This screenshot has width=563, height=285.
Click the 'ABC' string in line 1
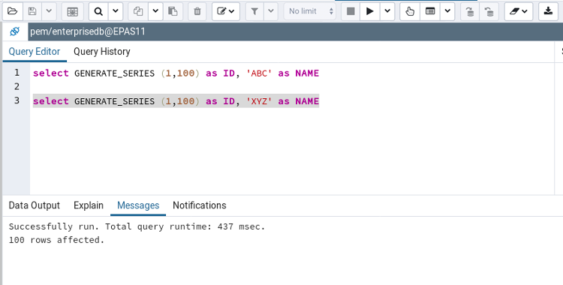pyautogui.click(x=259, y=73)
